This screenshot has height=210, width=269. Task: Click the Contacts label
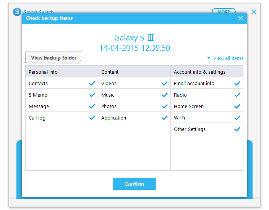coord(38,84)
